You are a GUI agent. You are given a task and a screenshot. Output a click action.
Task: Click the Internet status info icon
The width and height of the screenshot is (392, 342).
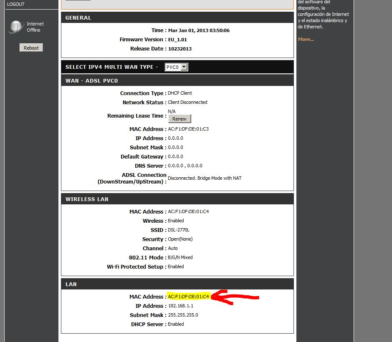(16, 27)
